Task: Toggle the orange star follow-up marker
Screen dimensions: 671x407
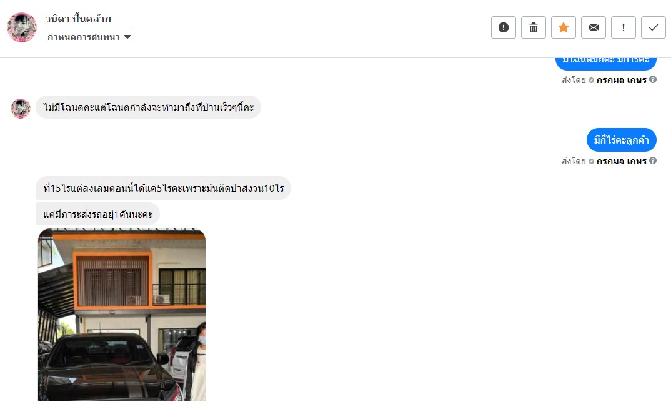Action: 563,28
